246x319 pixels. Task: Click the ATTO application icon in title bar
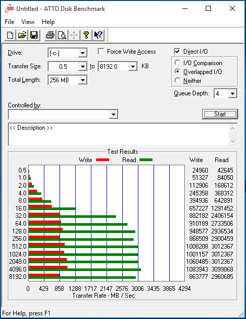pos(9,9)
